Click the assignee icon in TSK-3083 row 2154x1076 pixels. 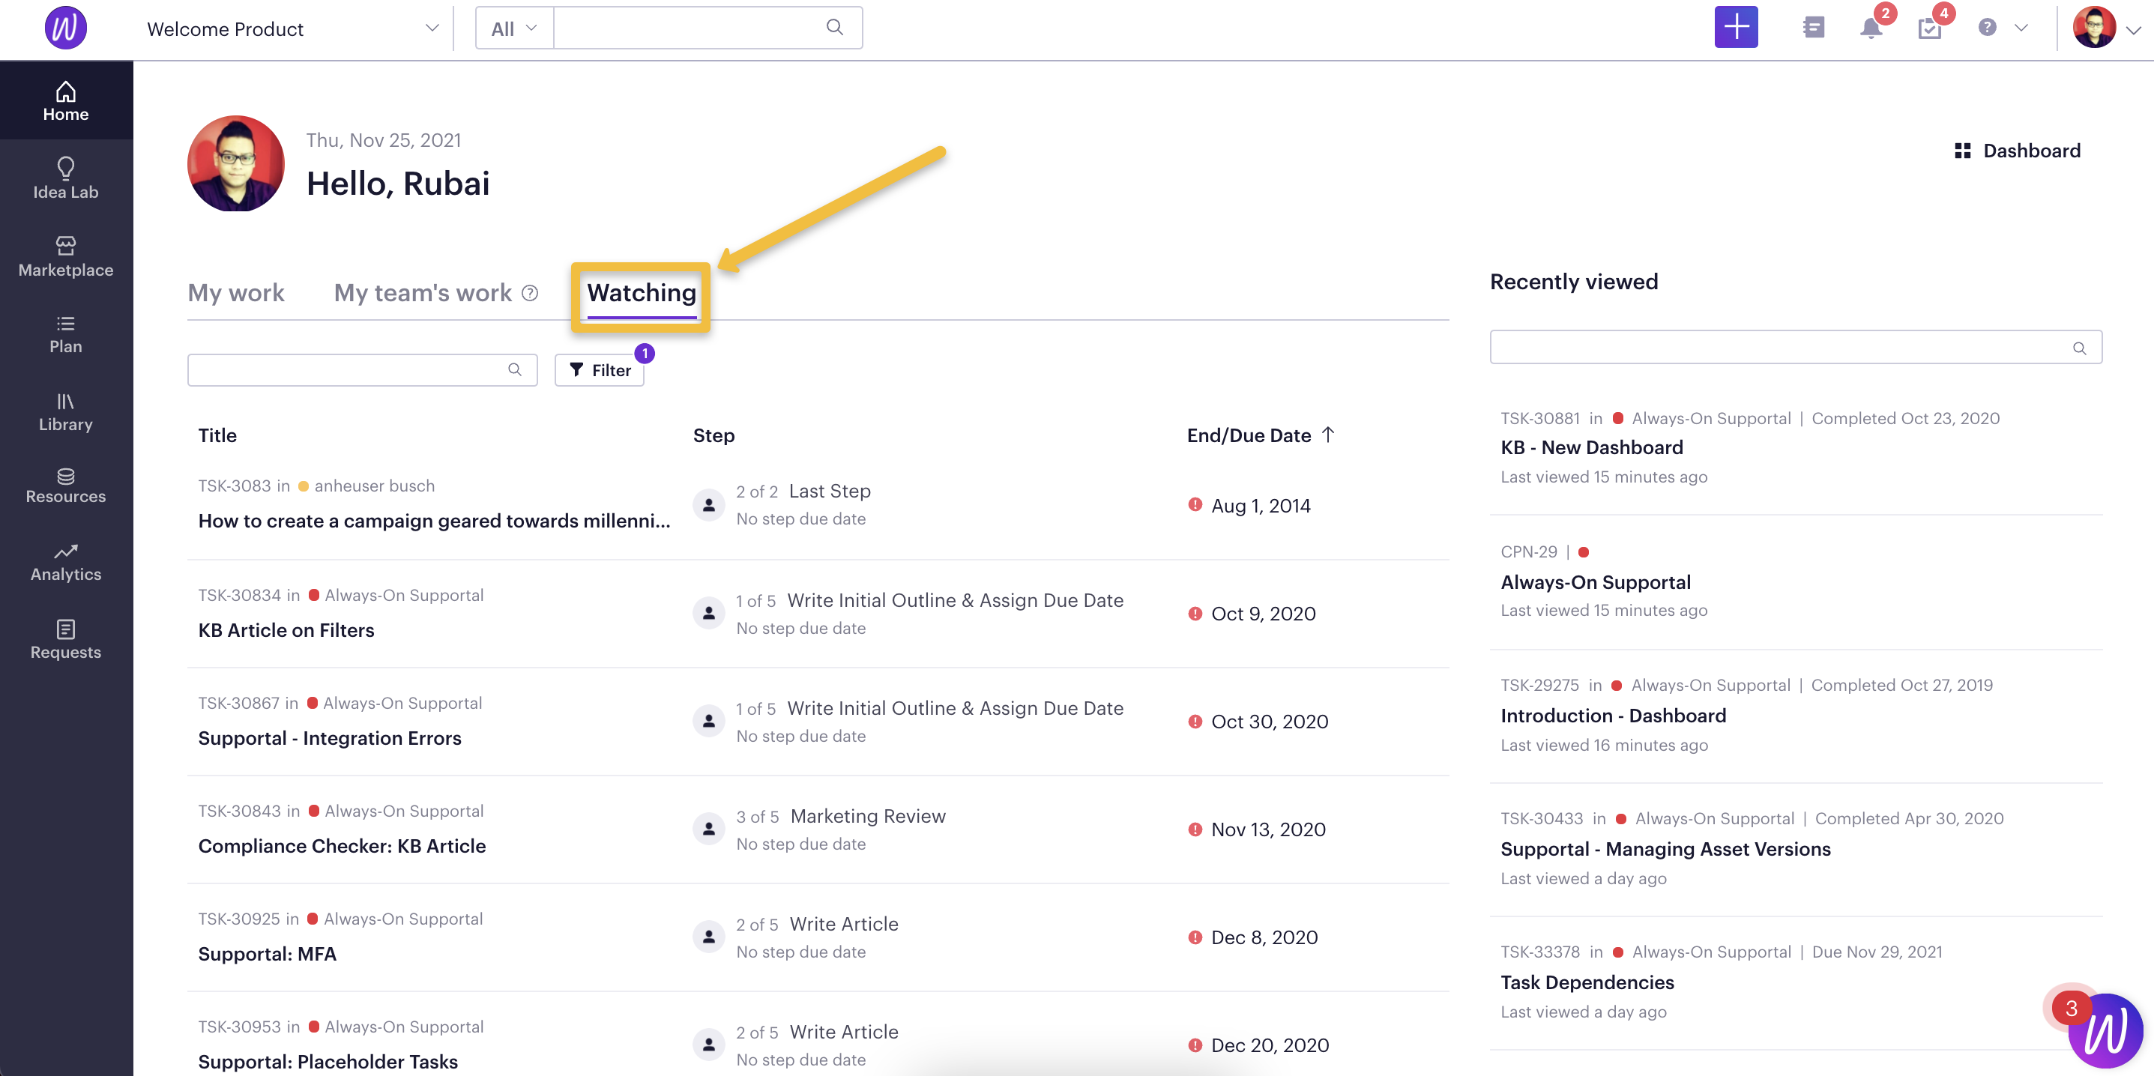[x=708, y=505]
